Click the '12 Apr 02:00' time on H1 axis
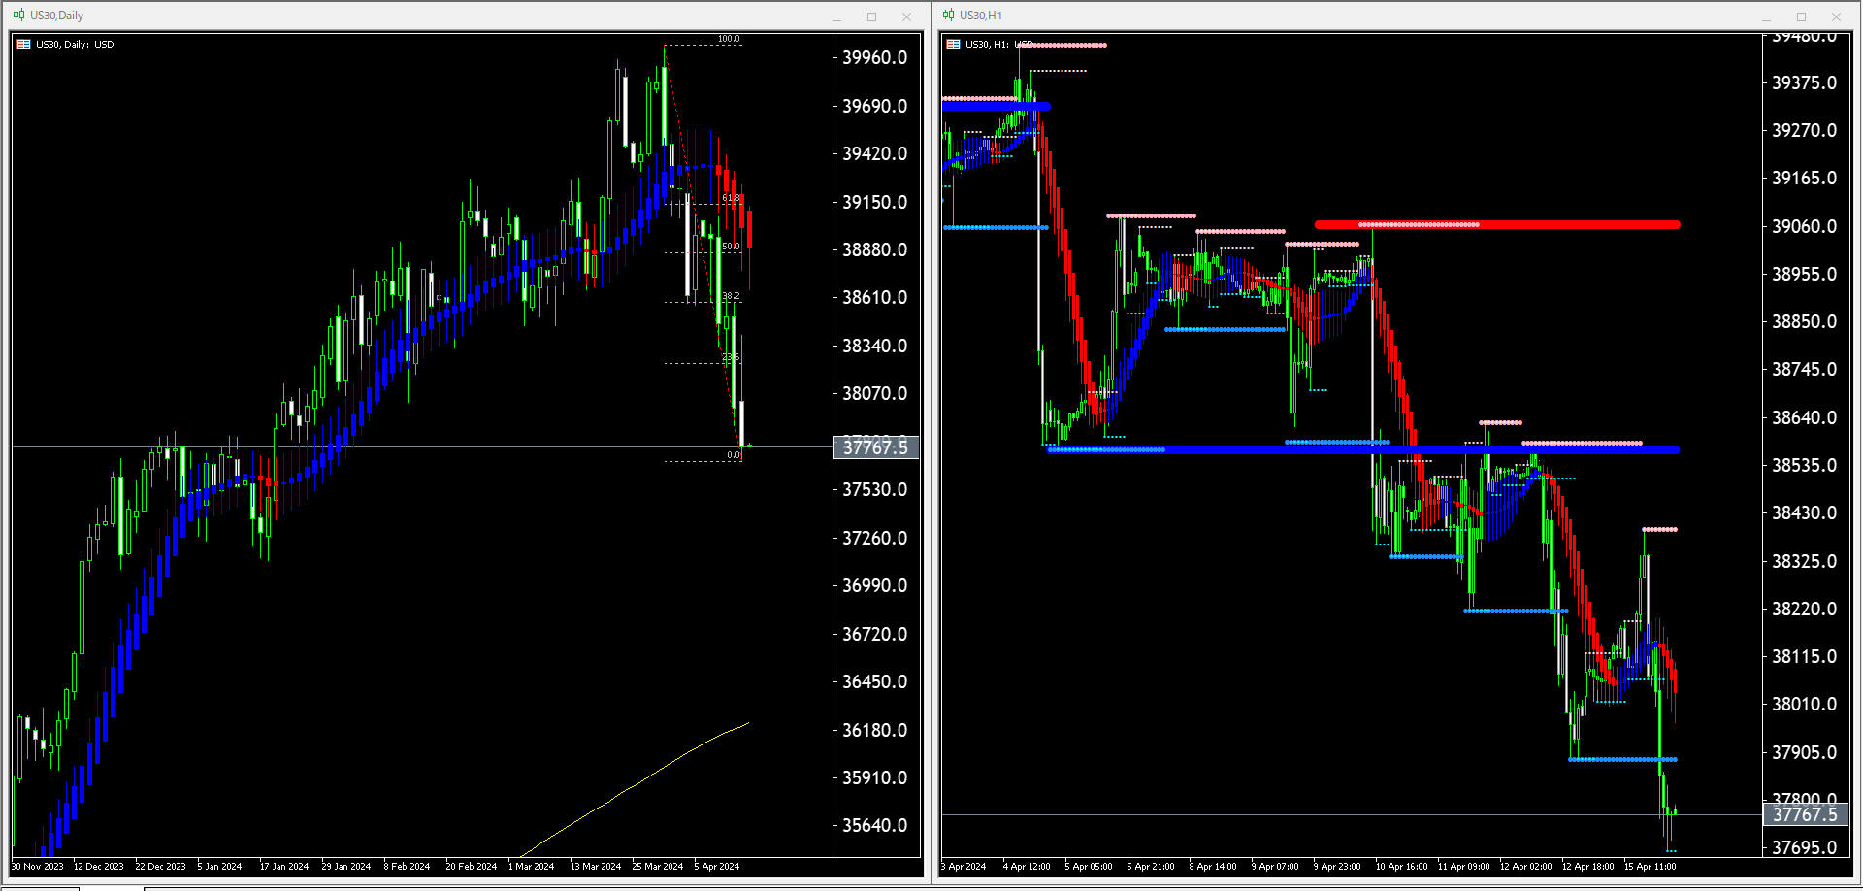Viewport: 1863px width, 891px height. [1526, 867]
